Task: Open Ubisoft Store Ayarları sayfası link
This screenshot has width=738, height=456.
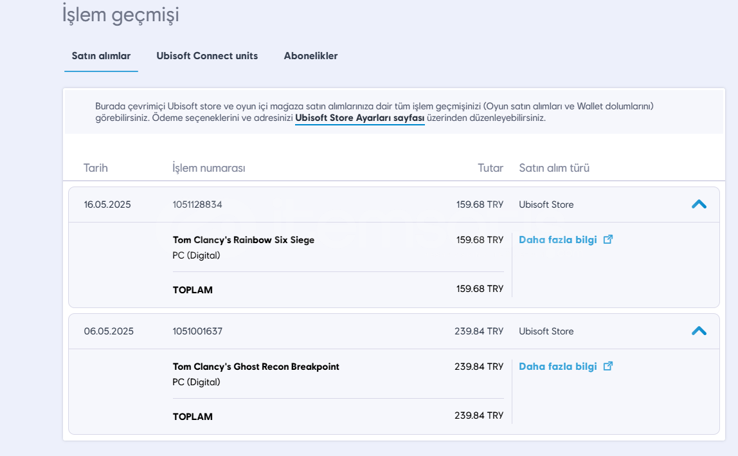Action: (x=359, y=118)
